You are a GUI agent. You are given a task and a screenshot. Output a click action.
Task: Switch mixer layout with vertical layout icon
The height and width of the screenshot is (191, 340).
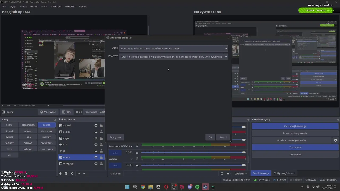coord(222,173)
